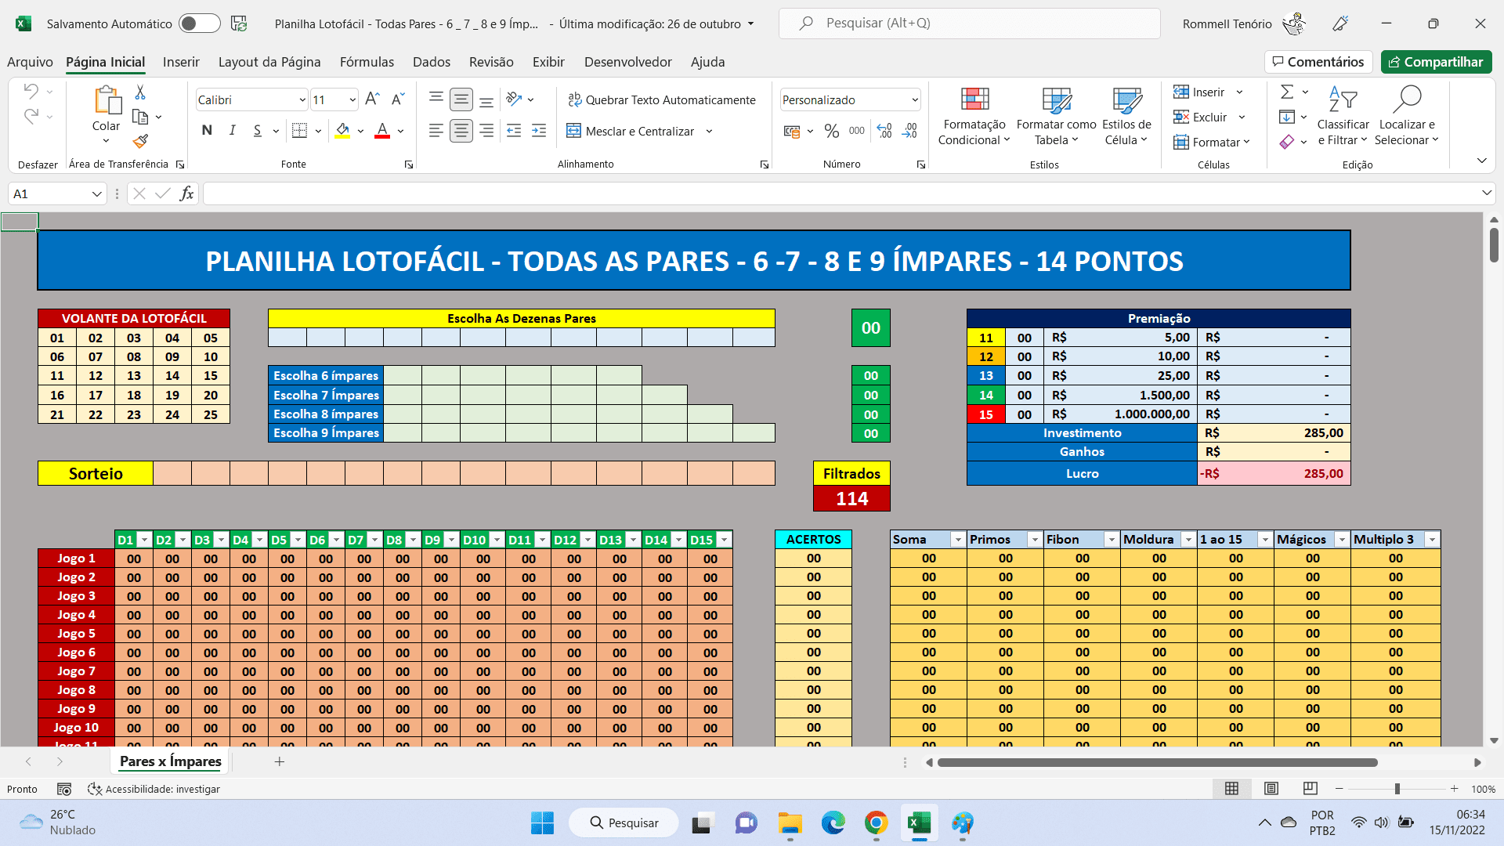Open the Multiplo 3 filter dropdown
The image size is (1504, 846).
pos(1432,540)
